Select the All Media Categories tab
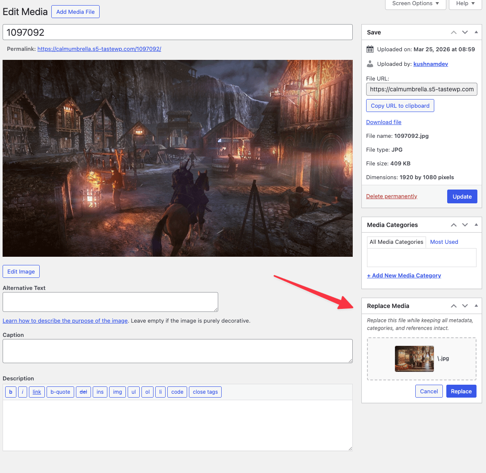Viewport: 486px width, 473px height. 396,242
